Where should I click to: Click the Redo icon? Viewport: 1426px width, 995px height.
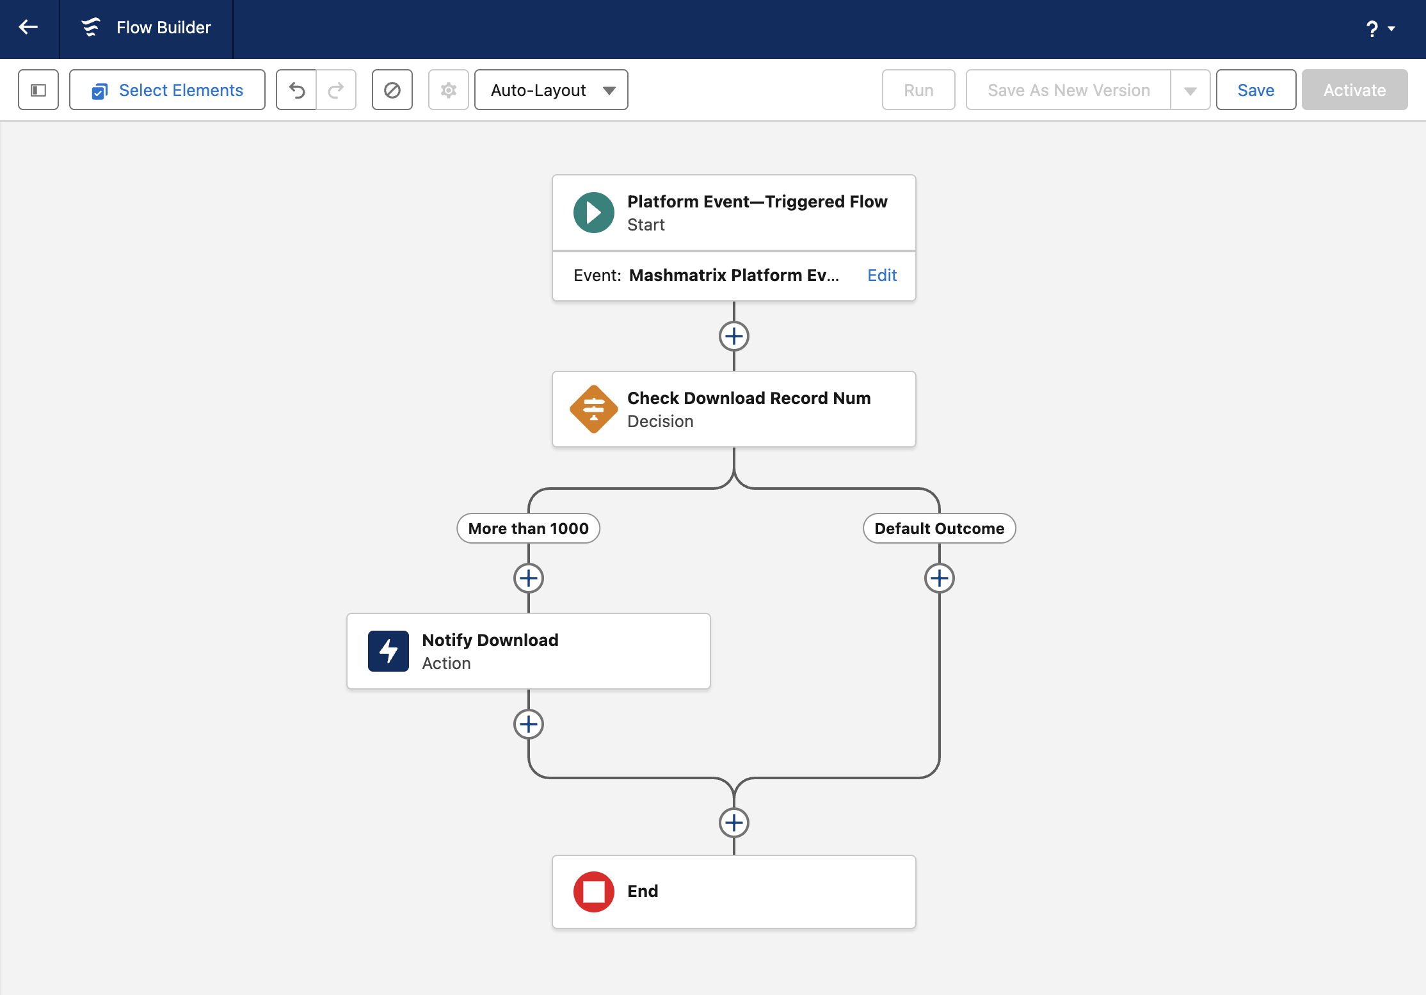click(336, 90)
